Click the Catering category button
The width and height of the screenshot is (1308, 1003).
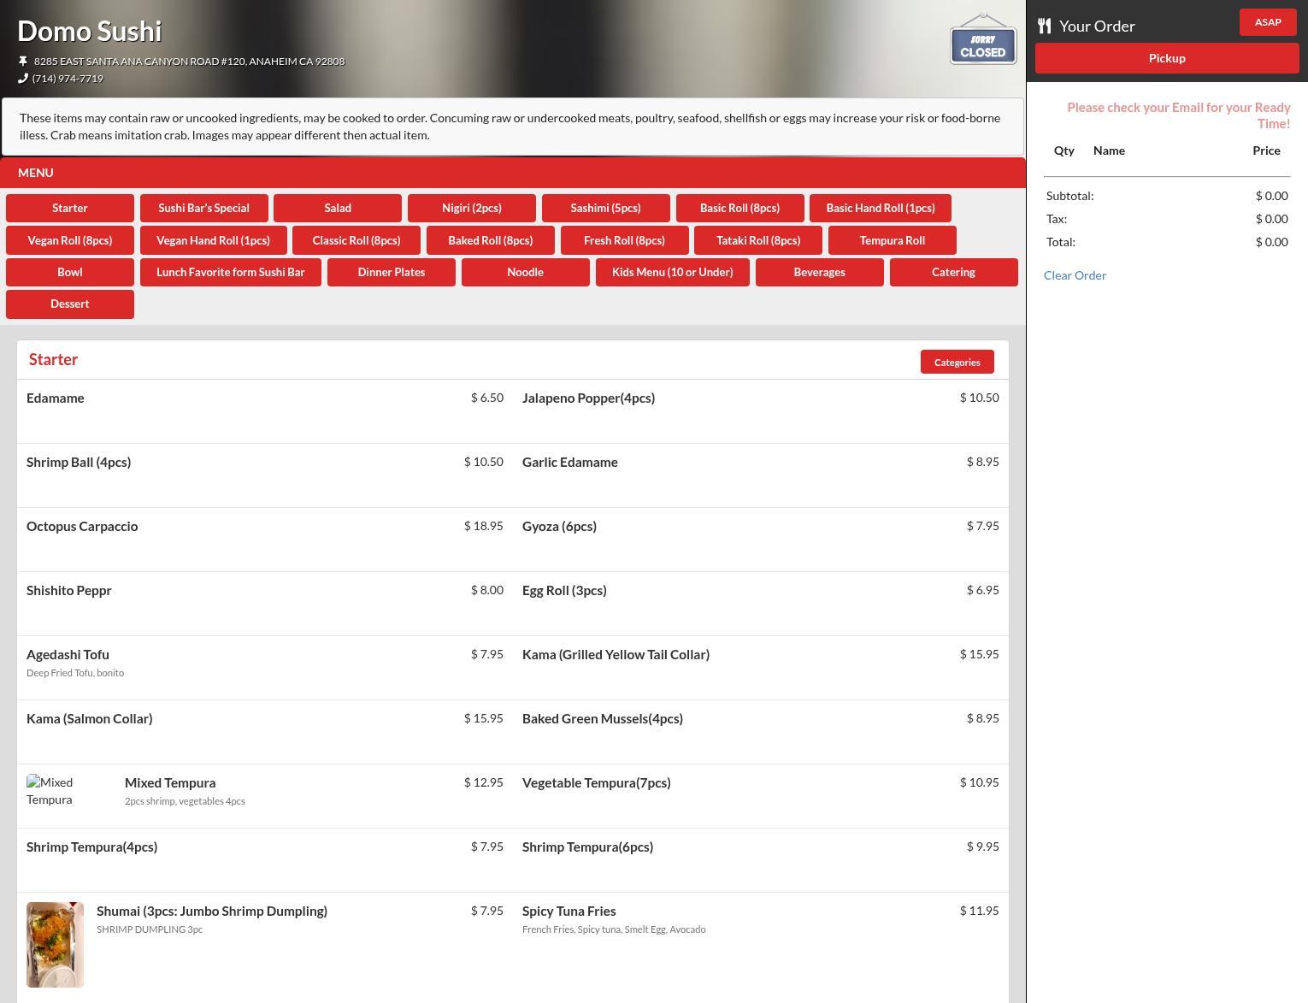point(952,272)
